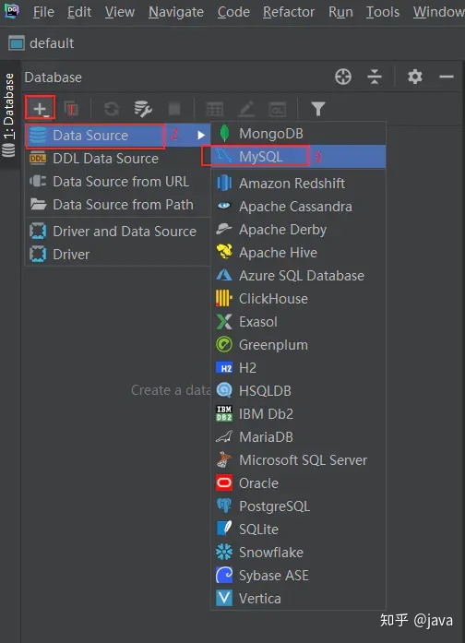Open the Tools menu

pos(383,12)
